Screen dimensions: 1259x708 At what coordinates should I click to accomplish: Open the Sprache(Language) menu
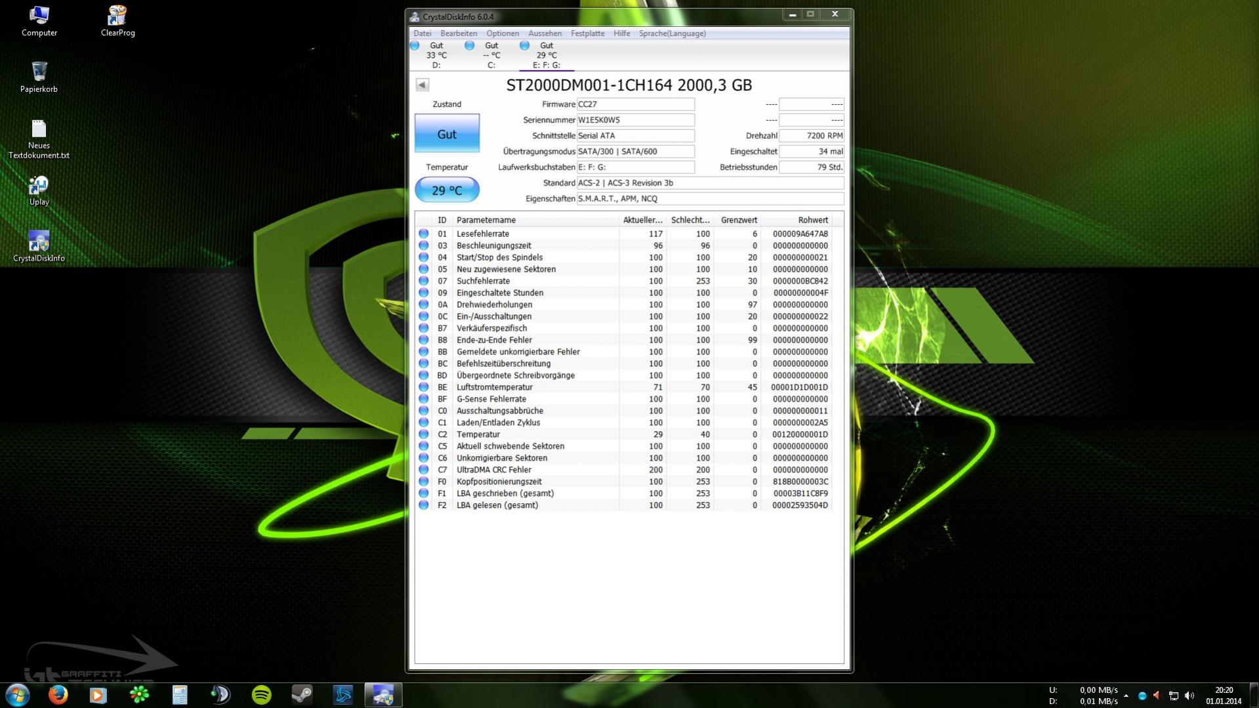click(x=672, y=33)
